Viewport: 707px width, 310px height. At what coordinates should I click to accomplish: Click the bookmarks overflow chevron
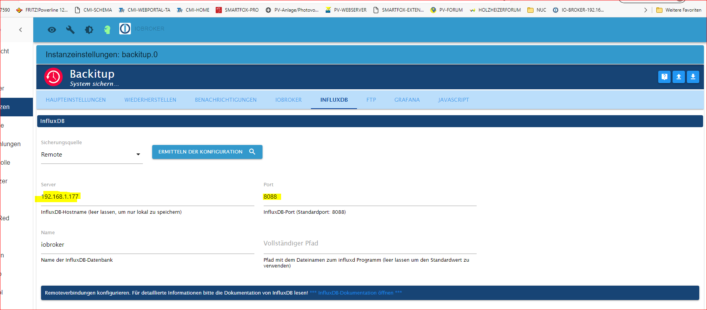coord(645,10)
